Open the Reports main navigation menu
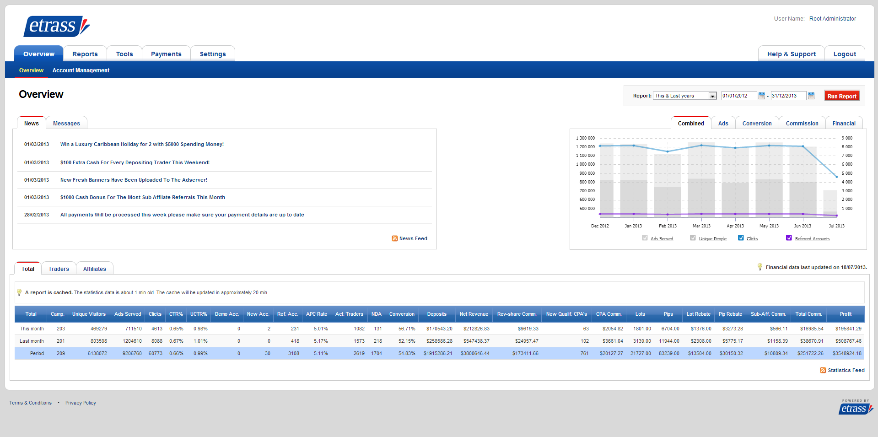Image resolution: width=878 pixels, height=437 pixels. coord(85,54)
